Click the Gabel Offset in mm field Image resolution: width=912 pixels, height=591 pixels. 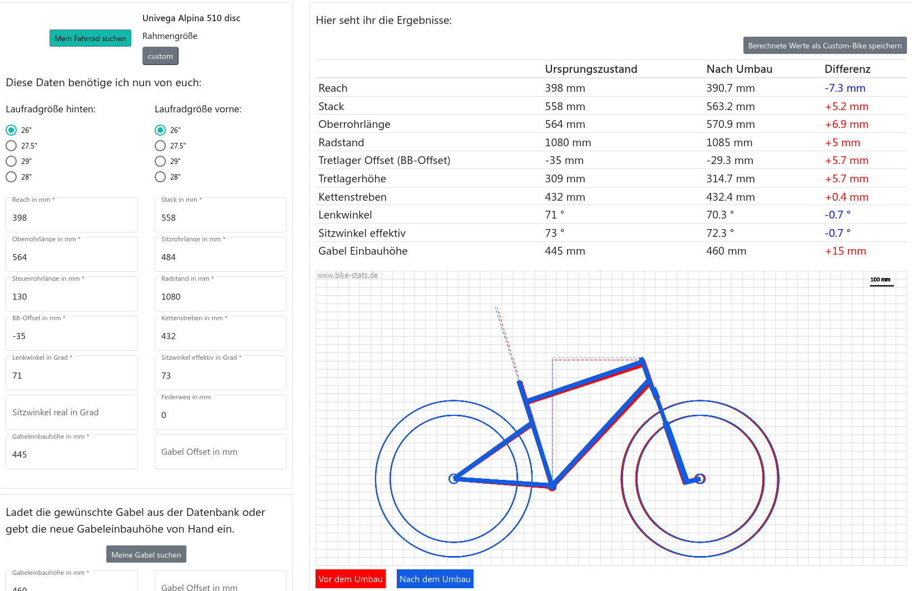(220, 451)
